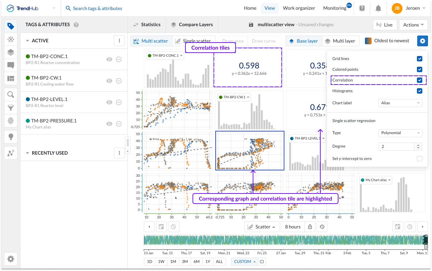The height and width of the screenshot is (271, 432).
Task: Open notifications bell icon
Action: tap(378, 8)
